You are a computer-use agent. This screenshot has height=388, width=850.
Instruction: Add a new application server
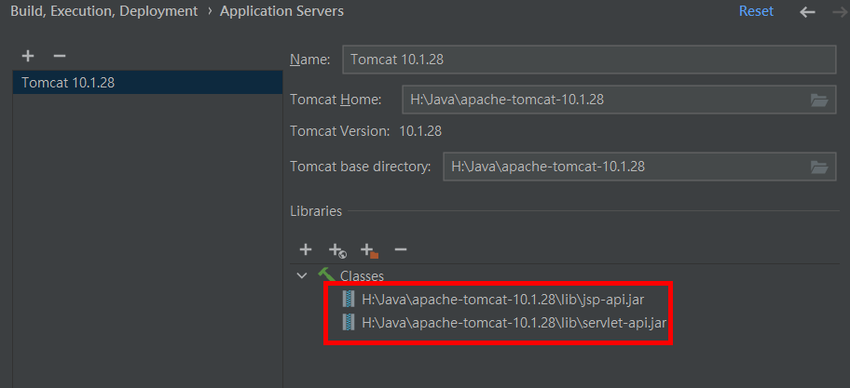click(28, 56)
